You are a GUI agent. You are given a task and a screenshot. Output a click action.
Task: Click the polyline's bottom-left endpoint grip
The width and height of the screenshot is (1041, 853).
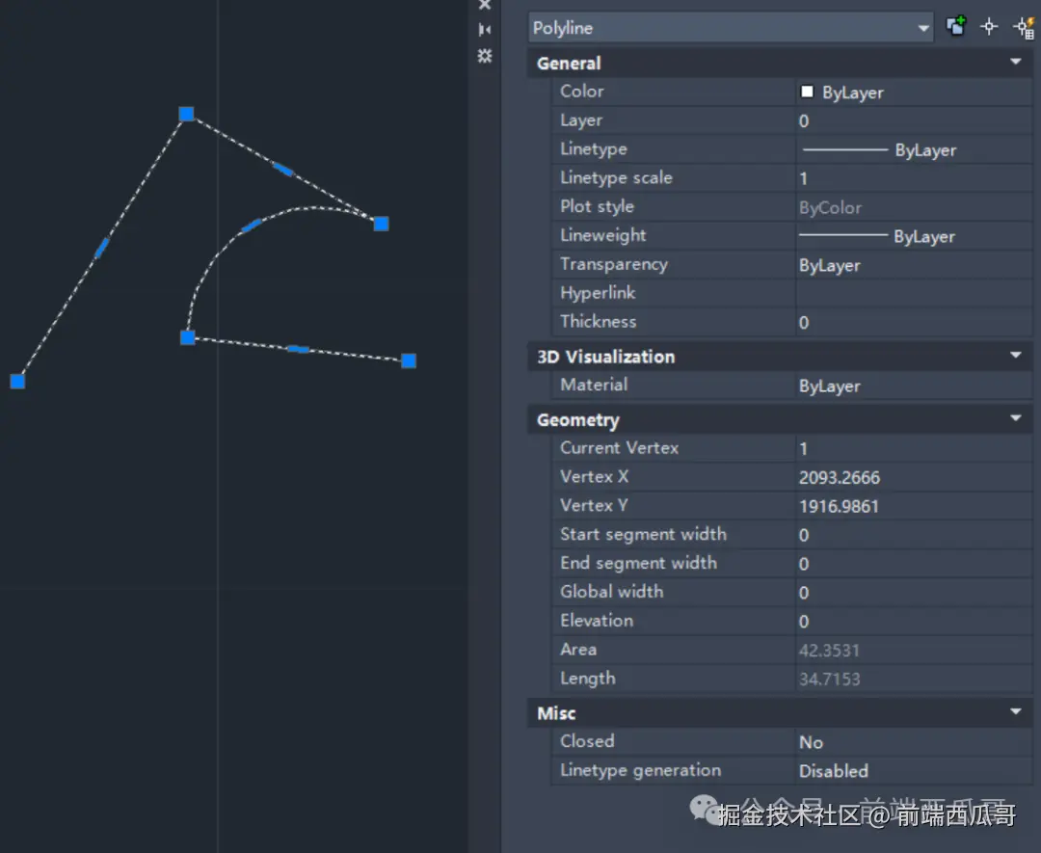pos(18,382)
